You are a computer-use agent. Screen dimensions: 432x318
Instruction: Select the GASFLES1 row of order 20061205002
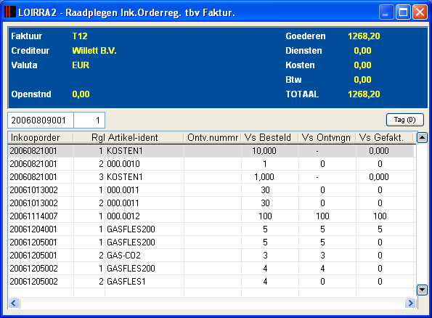pos(211,282)
